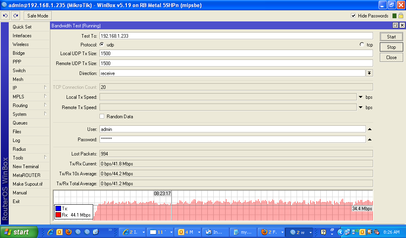Open the Direction dropdown list
Viewport: 406px width, 238px height.
tap(370, 73)
